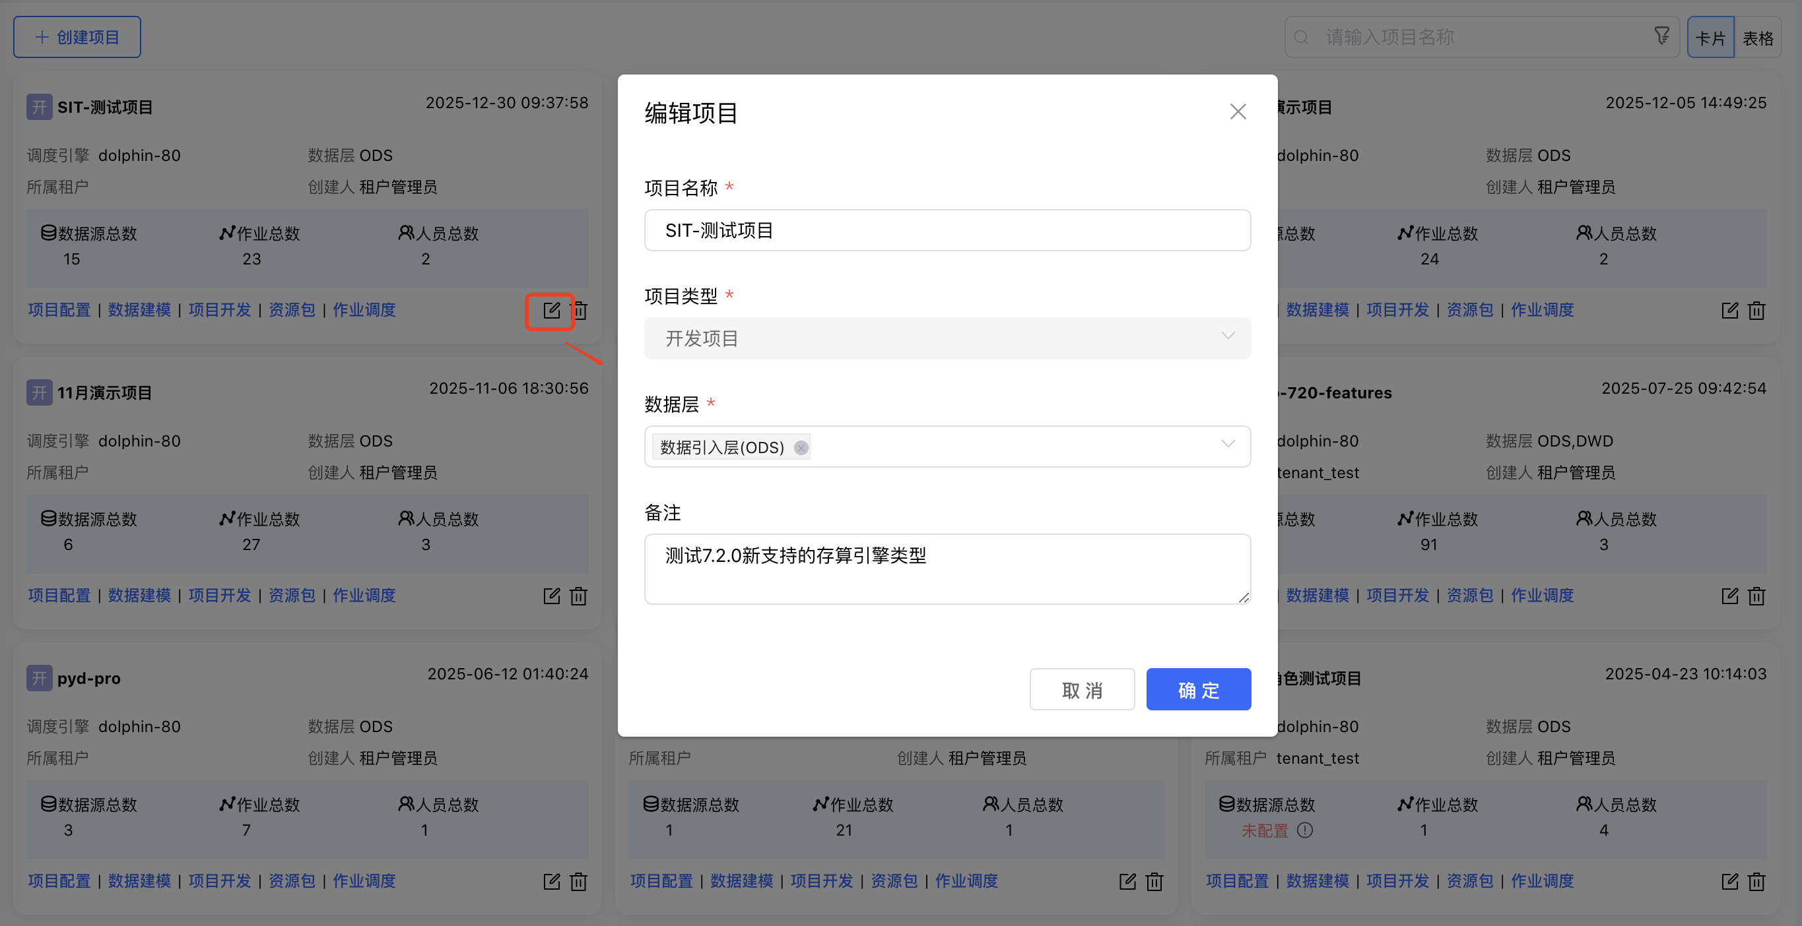Click the 未配置 warning info icon
Image resolution: width=1802 pixels, height=926 pixels.
pyautogui.click(x=1304, y=830)
